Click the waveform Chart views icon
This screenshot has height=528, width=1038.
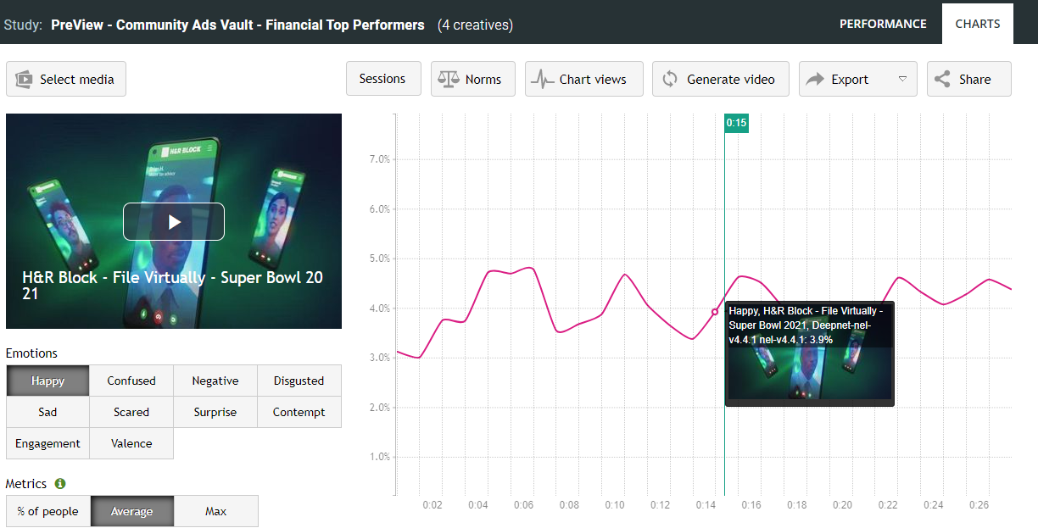(x=542, y=80)
